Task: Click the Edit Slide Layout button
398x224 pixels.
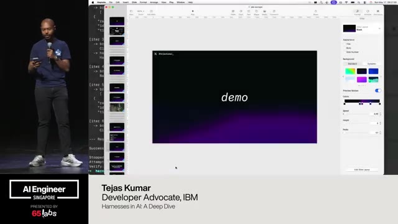Action: click(x=362, y=169)
